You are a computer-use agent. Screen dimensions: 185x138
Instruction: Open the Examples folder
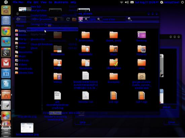click(114, 78)
